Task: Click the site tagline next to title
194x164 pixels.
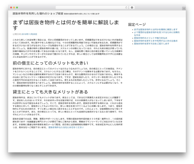Action: click(x=82, y=14)
